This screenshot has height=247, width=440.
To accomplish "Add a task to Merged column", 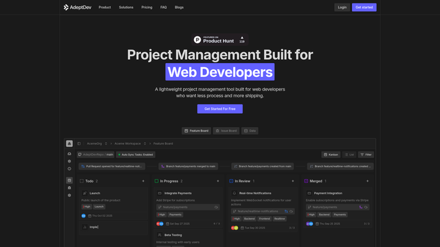I will point(367,181).
